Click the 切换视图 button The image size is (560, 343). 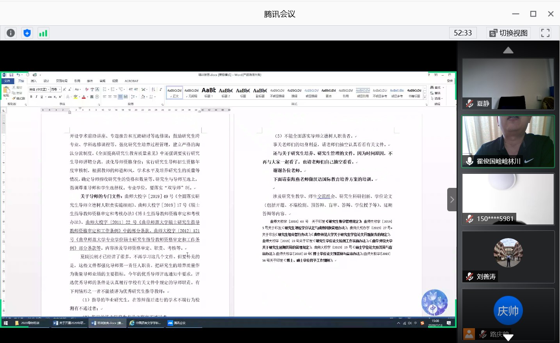pyautogui.click(x=508, y=33)
